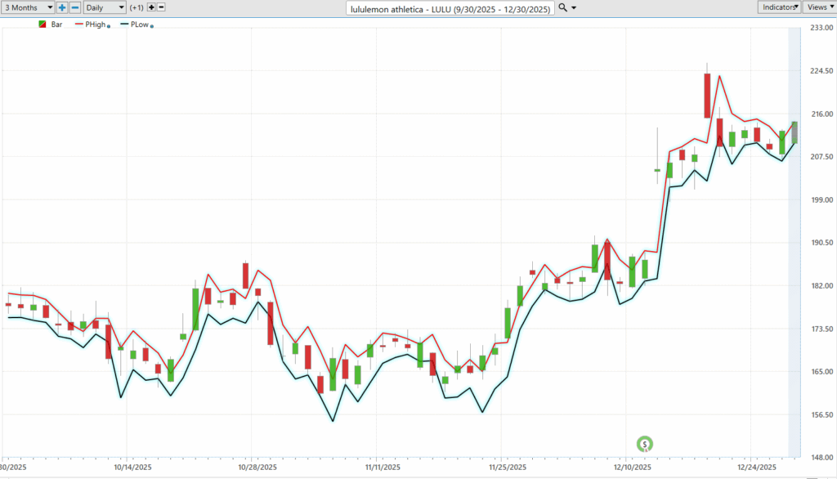The height and width of the screenshot is (479, 837).
Task: Click the tall red candlestick near 224.50
Action: (x=707, y=95)
